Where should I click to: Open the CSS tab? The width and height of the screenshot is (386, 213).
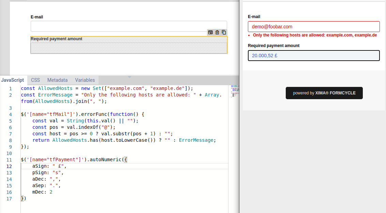35,80
